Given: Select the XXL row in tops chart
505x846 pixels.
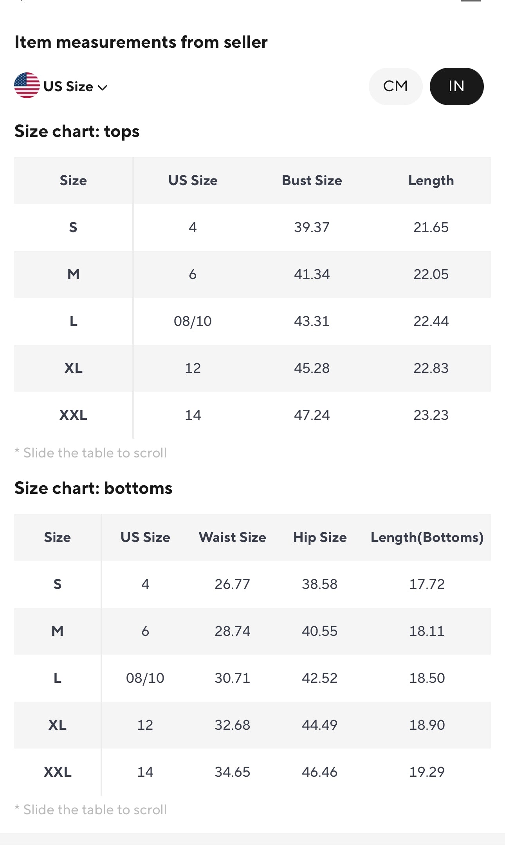Looking at the screenshot, I should [73, 415].
